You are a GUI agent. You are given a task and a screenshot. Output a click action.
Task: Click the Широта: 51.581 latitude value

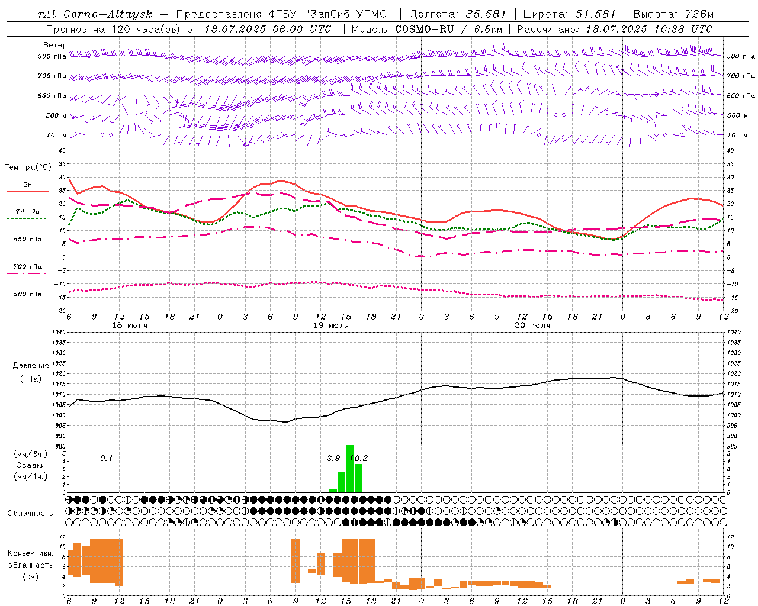569,14
